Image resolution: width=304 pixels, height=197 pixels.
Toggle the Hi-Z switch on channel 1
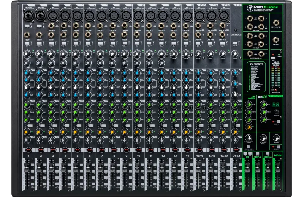pyautogui.click(x=27, y=26)
